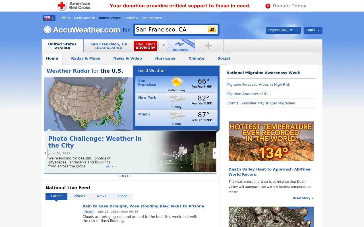Select the second carousel slide indicator
This screenshot has height=227, width=364.
[123, 176]
